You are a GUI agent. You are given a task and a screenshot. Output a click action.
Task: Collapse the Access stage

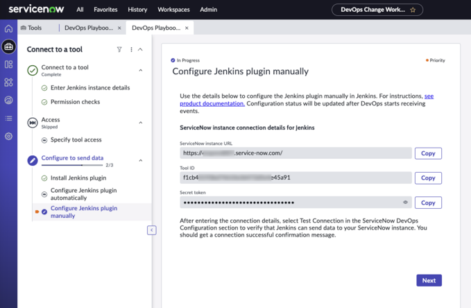pos(140,123)
